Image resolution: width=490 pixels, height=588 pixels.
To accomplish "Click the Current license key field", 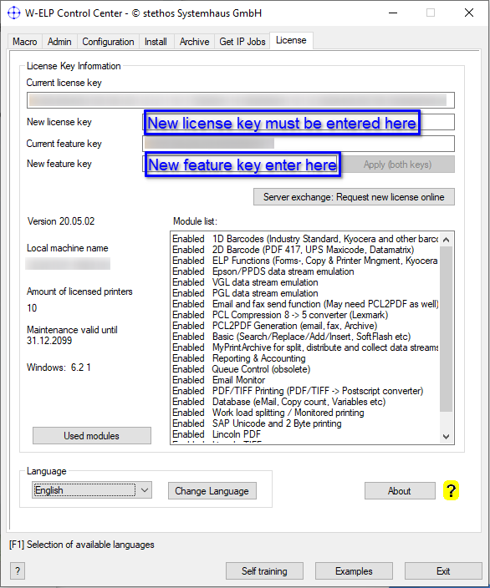I will (x=241, y=100).
